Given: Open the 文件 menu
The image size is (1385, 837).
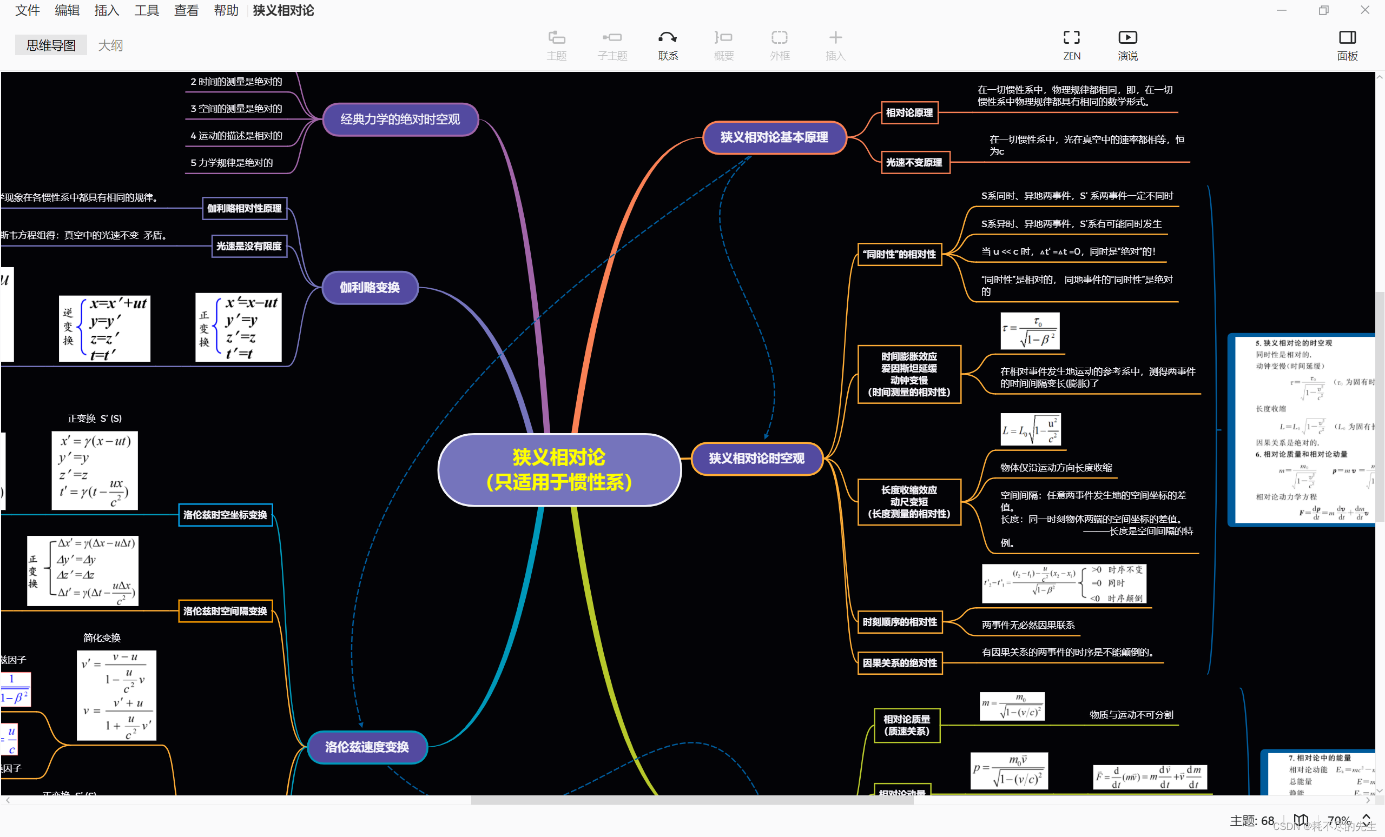Looking at the screenshot, I should click(x=27, y=10).
